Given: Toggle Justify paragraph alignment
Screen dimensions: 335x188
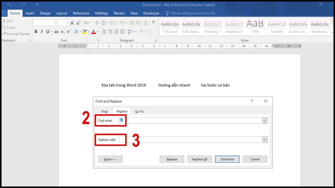Looking at the screenshot, I should 122,32.
